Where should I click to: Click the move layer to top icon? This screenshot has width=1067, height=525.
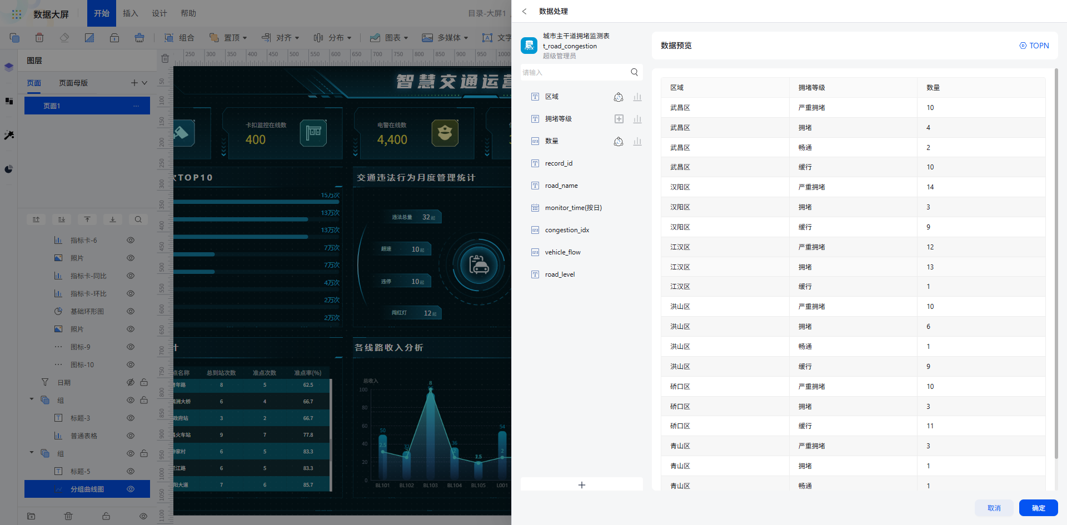(x=87, y=219)
